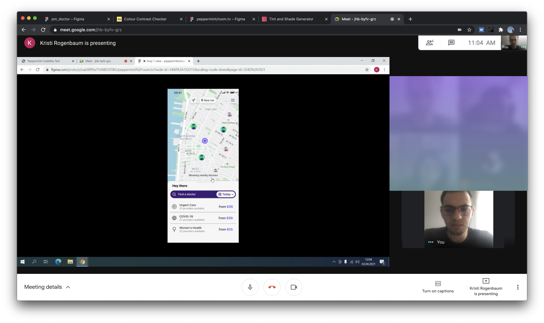
Task: Open more options three-dot menu in Meet
Action: coord(518,287)
